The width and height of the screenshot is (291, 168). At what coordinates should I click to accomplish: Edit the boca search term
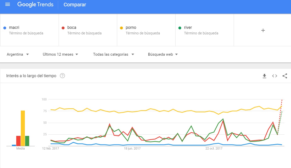coord(88,30)
